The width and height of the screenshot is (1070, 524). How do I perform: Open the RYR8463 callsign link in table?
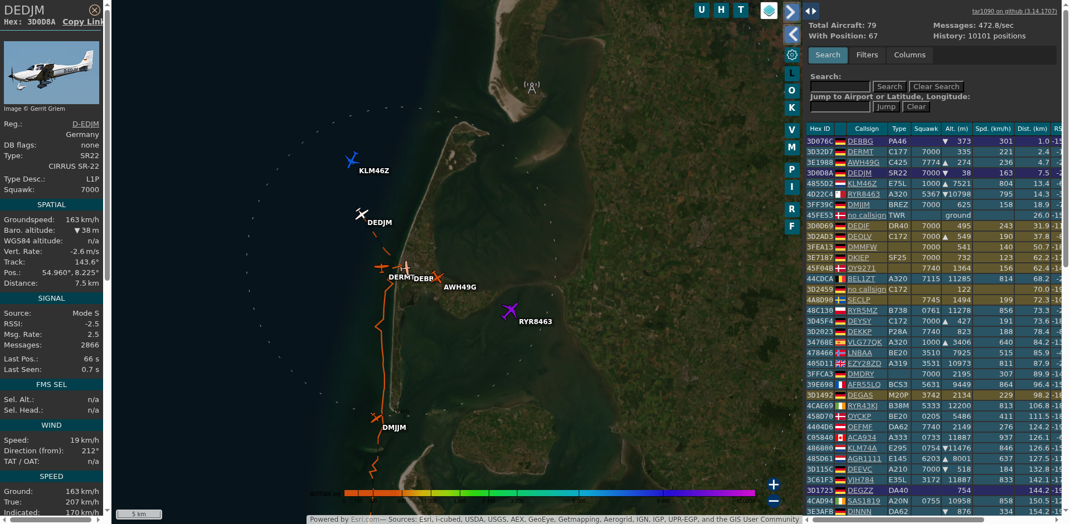click(863, 194)
